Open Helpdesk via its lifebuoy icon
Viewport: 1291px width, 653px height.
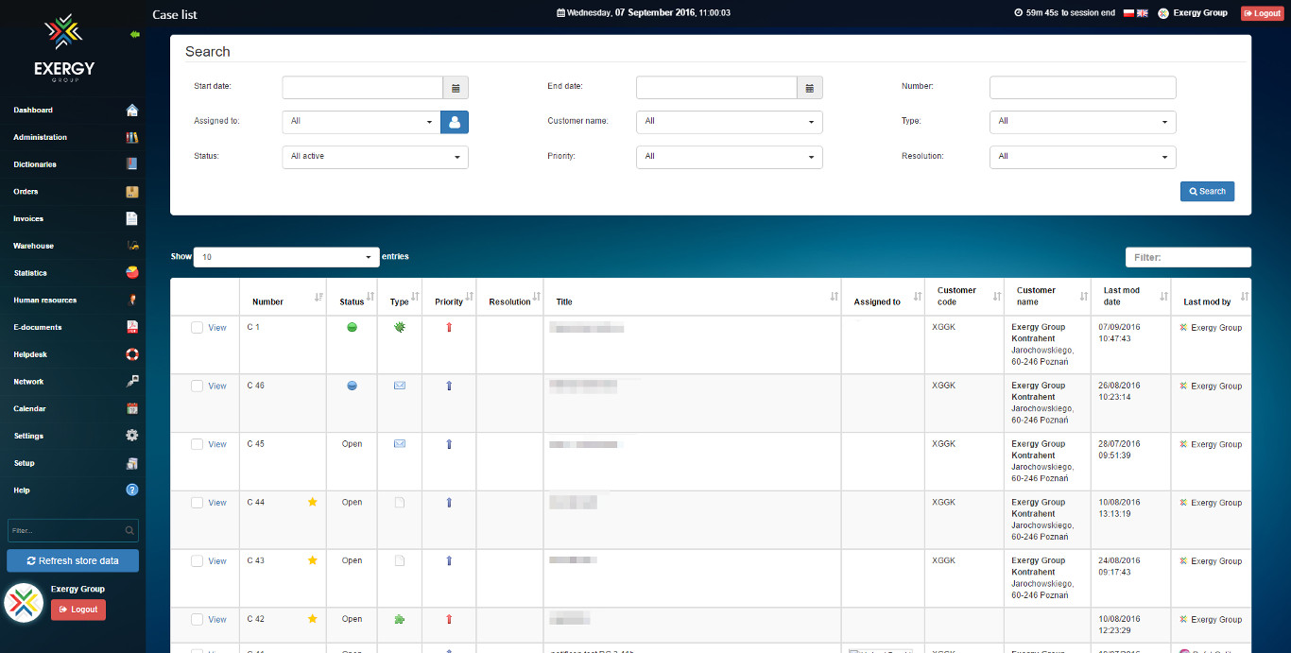tap(132, 354)
